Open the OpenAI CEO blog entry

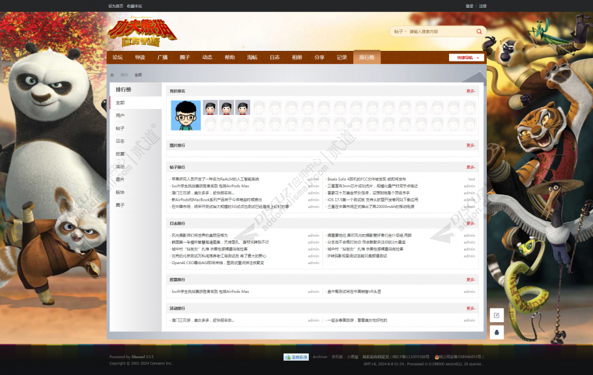coord(218,263)
